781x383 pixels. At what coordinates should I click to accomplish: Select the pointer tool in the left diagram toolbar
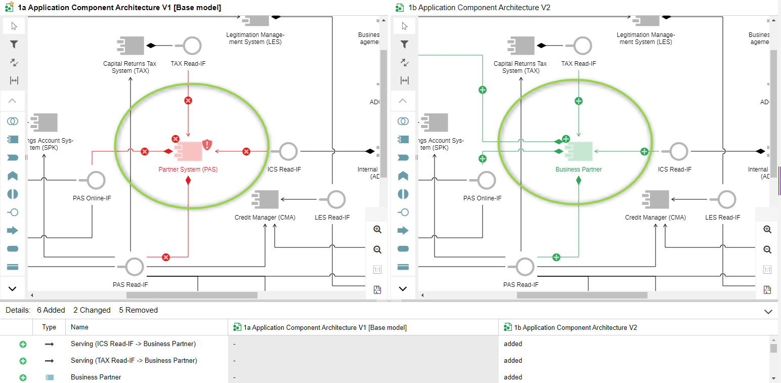14,26
